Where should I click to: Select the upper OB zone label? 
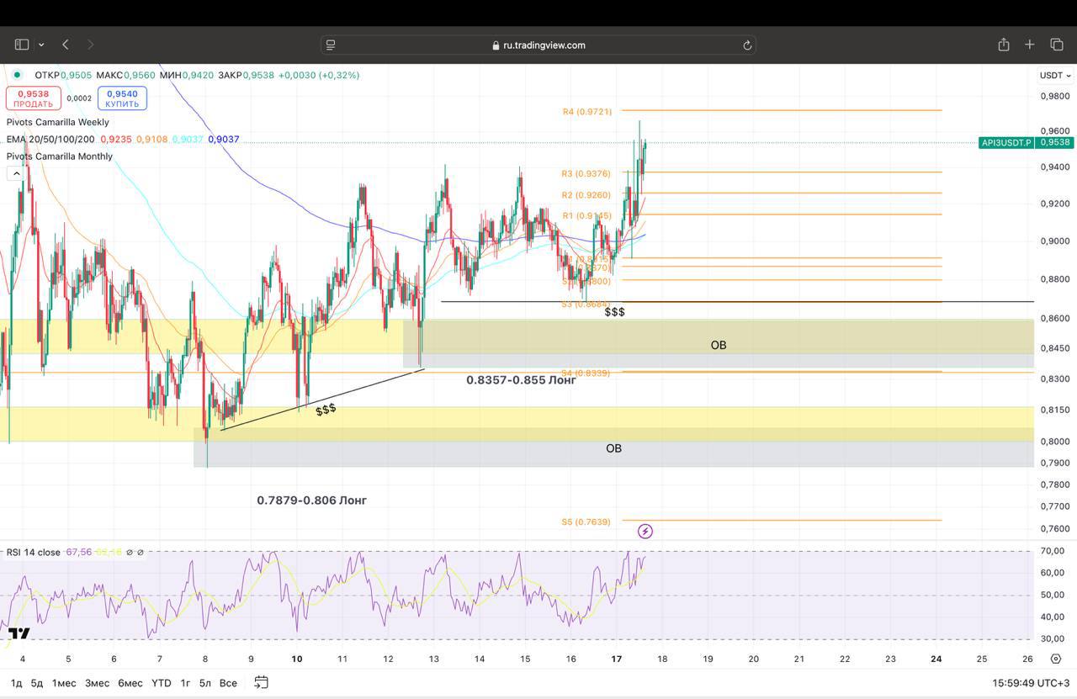pyautogui.click(x=719, y=345)
